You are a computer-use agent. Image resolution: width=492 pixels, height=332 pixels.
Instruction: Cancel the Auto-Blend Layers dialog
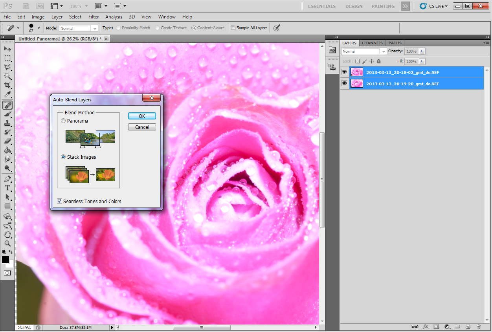coord(142,127)
